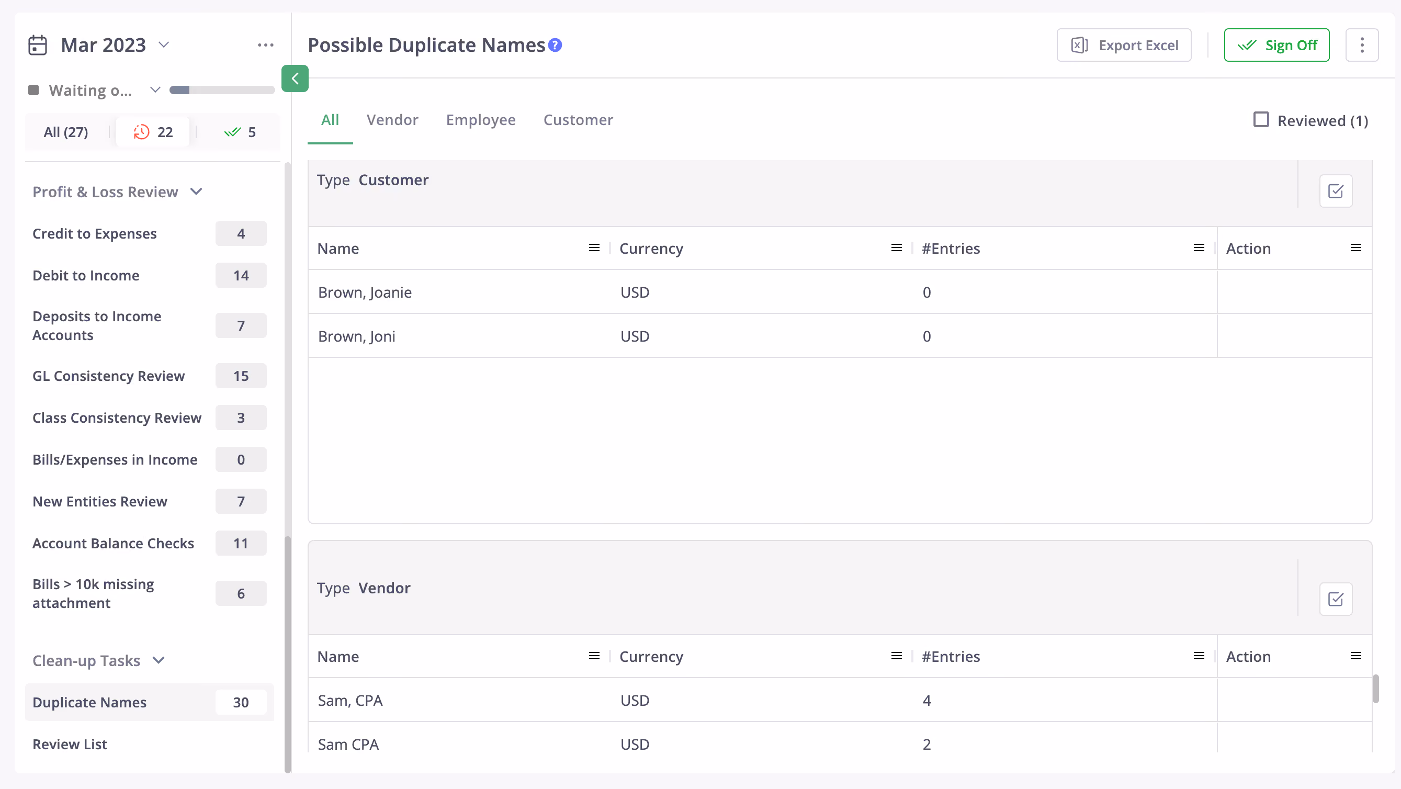Click the gray status square icon
The width and height of the screenshot is (1401, 789).
[33, 89]
